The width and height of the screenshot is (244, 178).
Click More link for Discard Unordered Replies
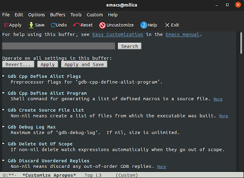tap(162, 167)
